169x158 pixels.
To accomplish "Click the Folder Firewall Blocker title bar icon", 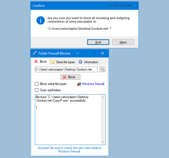I will [35, 53].
